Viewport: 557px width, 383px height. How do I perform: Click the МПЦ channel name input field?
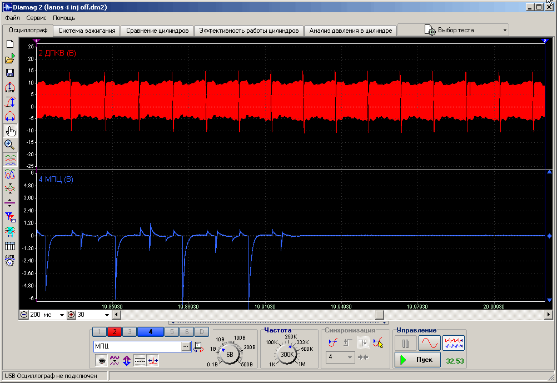137,346
